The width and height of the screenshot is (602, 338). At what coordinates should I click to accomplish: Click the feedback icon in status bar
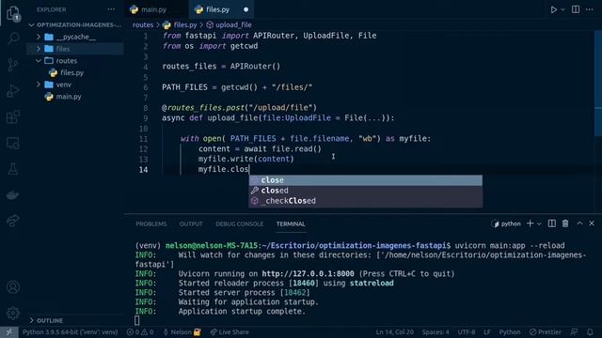[574, 332]
